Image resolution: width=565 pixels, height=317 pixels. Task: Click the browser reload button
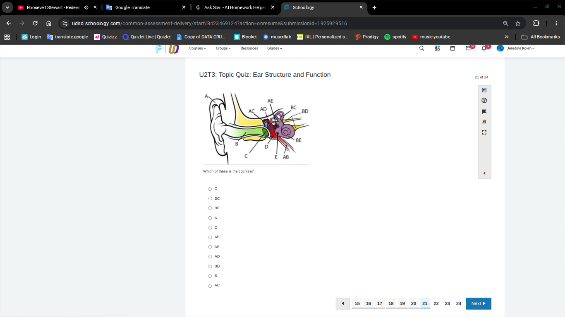point(35,23)
